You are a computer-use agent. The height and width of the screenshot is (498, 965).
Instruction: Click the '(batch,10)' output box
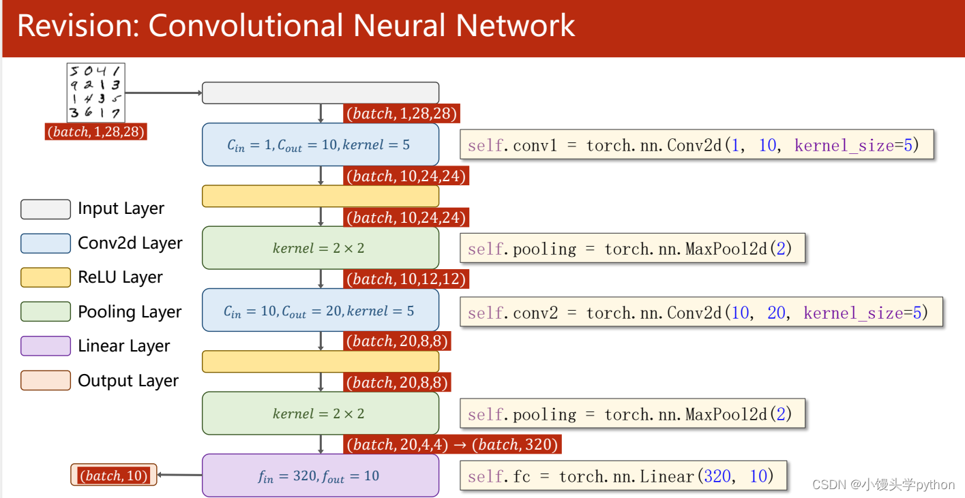point(114,476)
